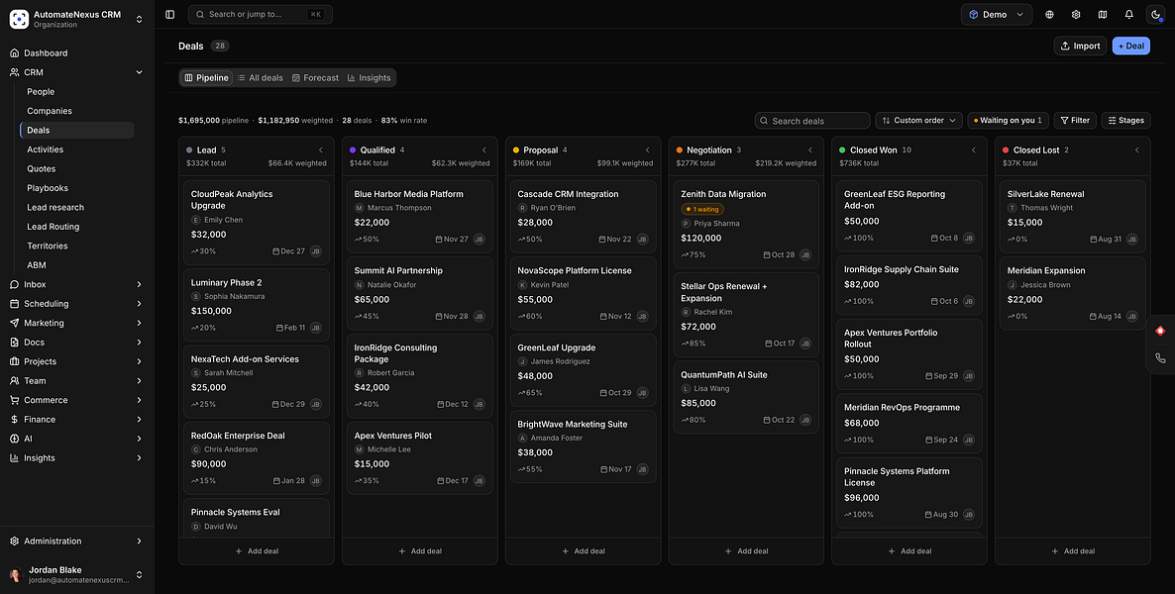Click the AutomateNexus CRM logo
1175x594 pixels.
(x=19, y=19)
